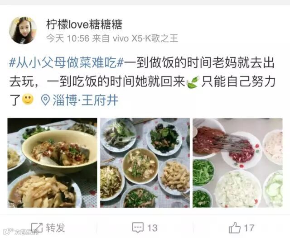The width and height of the screenshot is (290, 238).
Task: Tap the watermark logo at bottom left
Action: (x=21, y=232)
